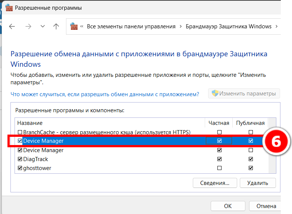Click the 'Публичная' column header
292x214 pixels.
pyautogui.click(x=250, y=123)
